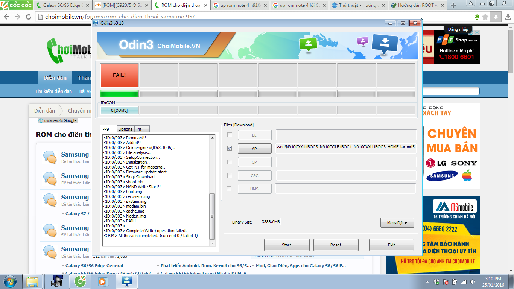Click the Exit button in Odin

click(x=391, y=245)
